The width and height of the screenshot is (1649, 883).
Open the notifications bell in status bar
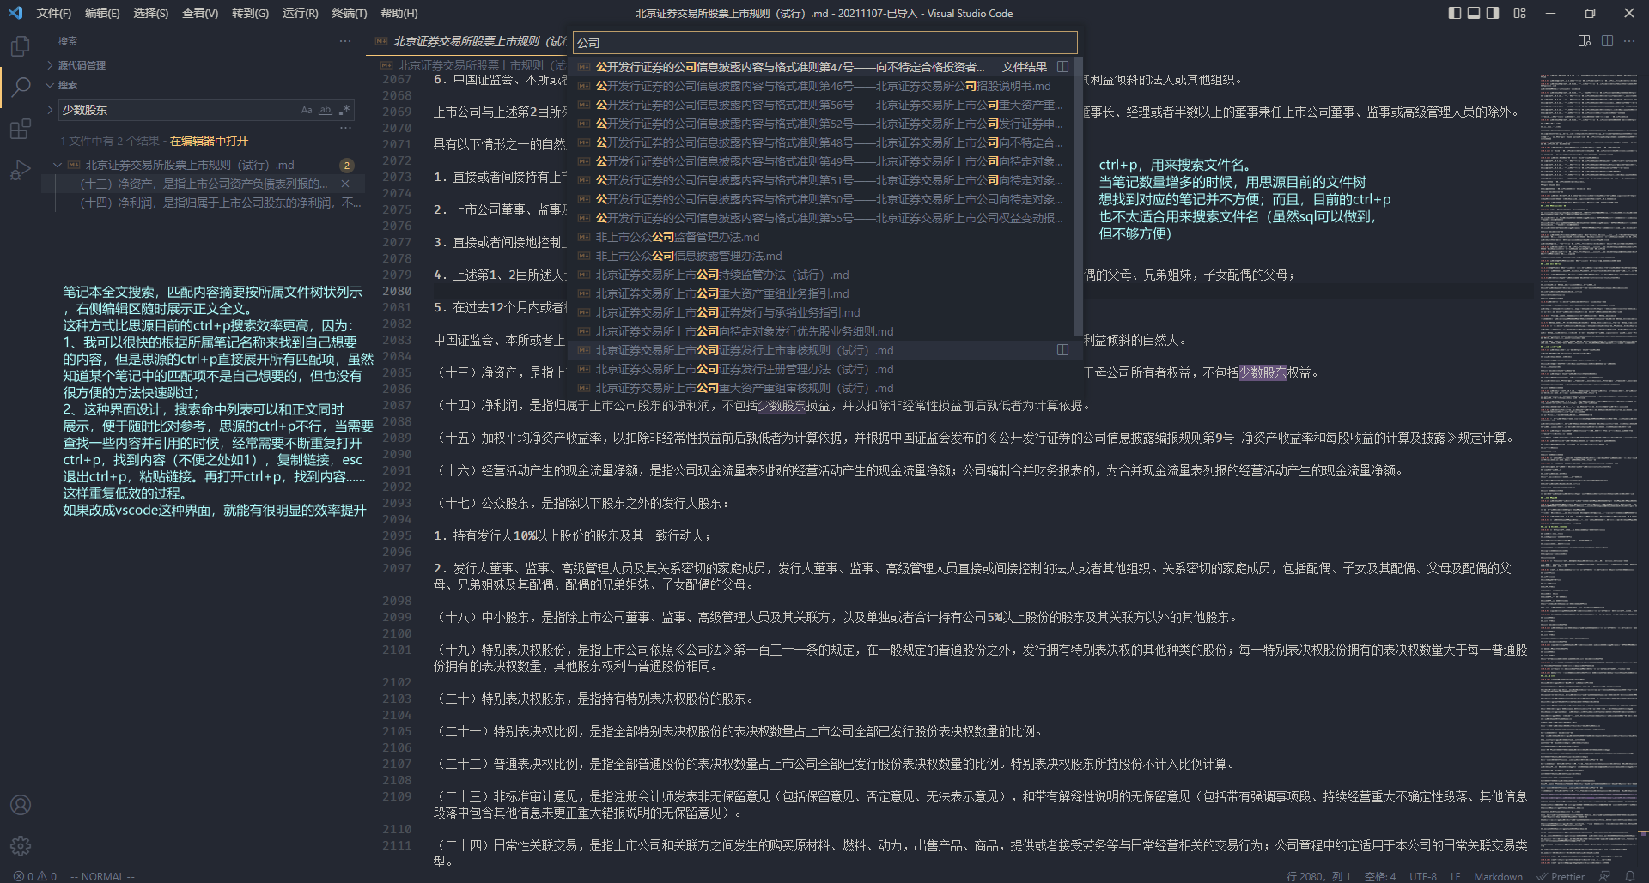tap(1629, 876)
